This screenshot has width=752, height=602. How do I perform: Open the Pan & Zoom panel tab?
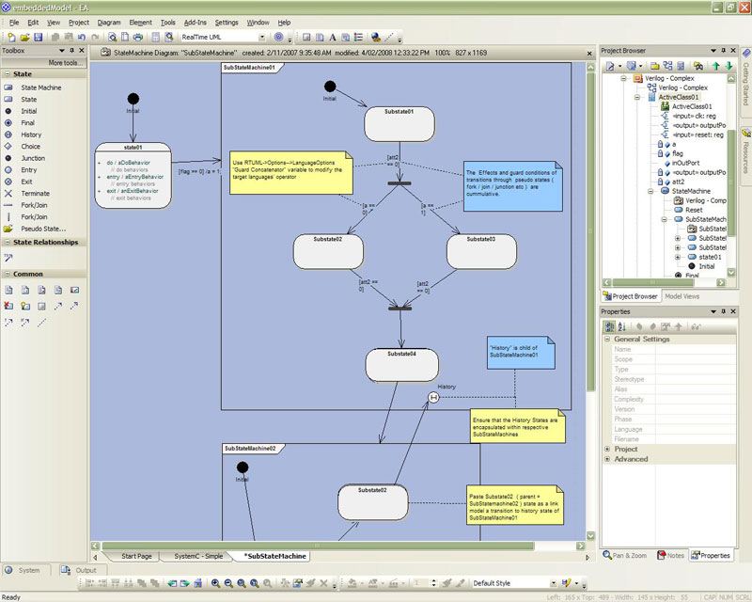pos(625,555)
